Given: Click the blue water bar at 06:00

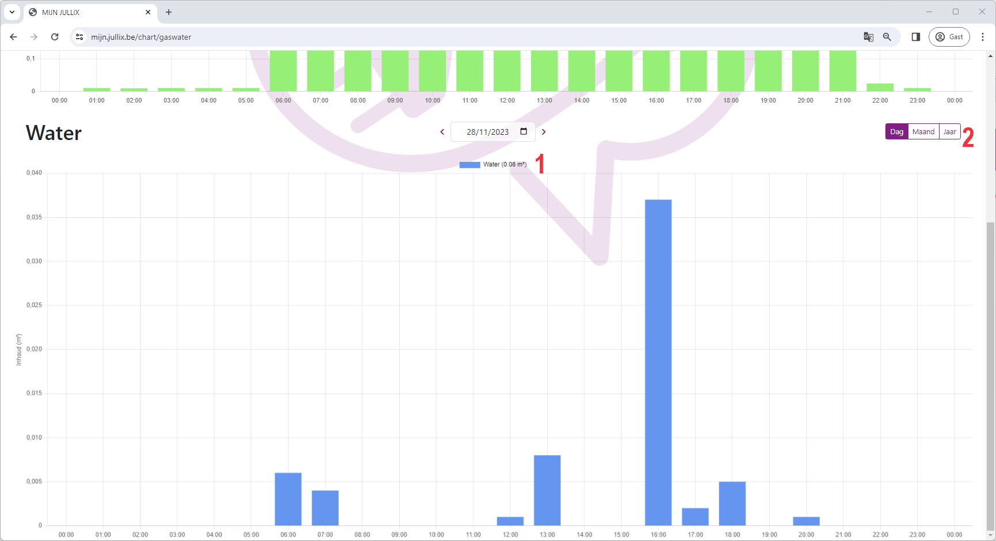Looking at the screenshot, I should click(288, 499).
